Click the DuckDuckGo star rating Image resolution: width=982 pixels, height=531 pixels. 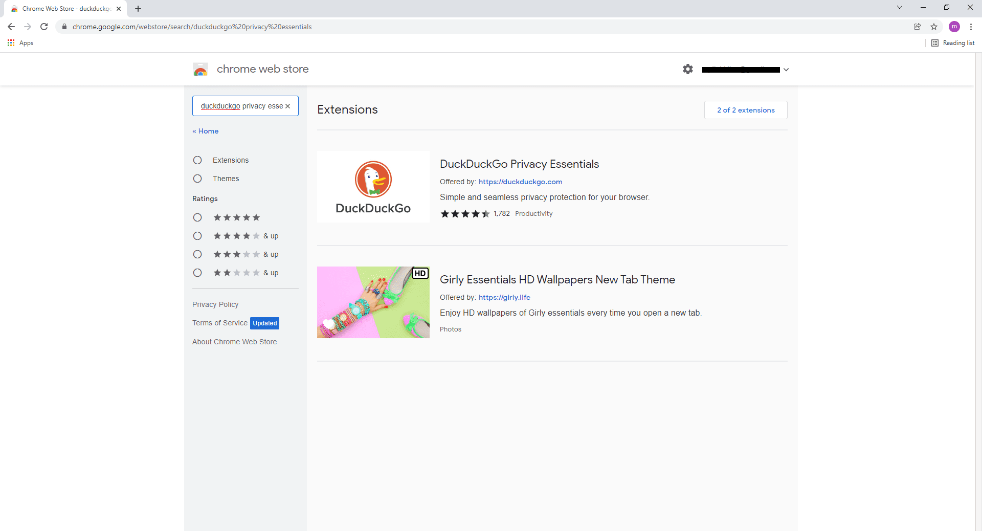click(x=465, y=214)
